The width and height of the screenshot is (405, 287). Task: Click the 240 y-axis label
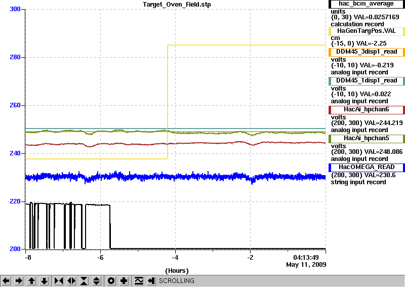[x=15, y=153]
